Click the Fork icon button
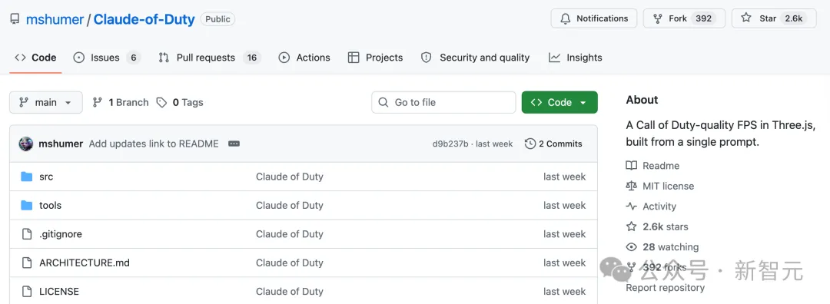The width and height of the screenshot is (830, 304). (x=657, y=18)
